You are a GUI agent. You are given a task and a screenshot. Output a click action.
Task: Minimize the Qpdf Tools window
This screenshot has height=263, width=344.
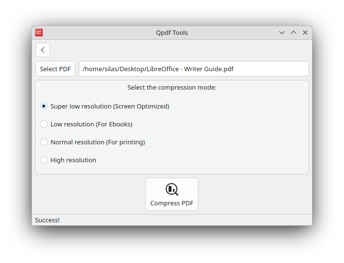[282, 32]
